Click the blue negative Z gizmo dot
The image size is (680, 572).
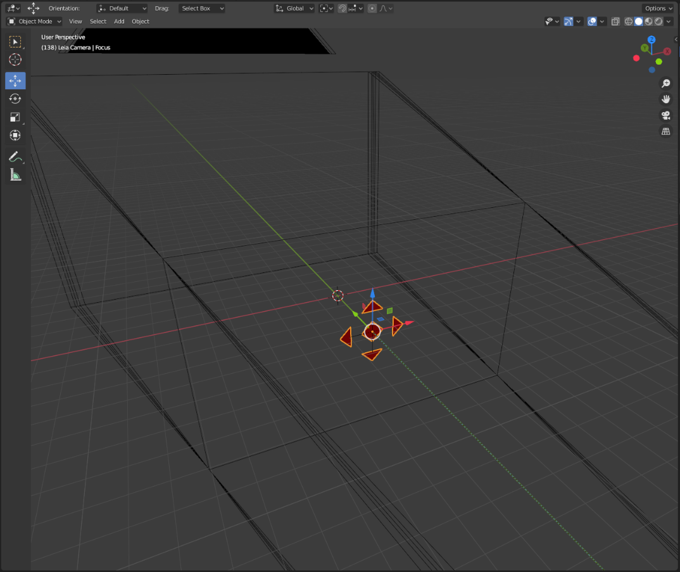point(652,70)
